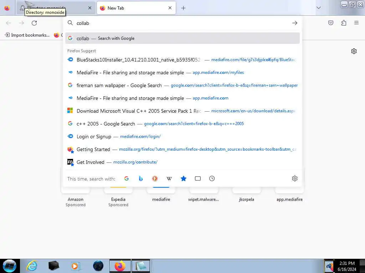Open Login or Signup mediafire suggestion
Viewport: 365px width, 273px height.
point(182,136)
